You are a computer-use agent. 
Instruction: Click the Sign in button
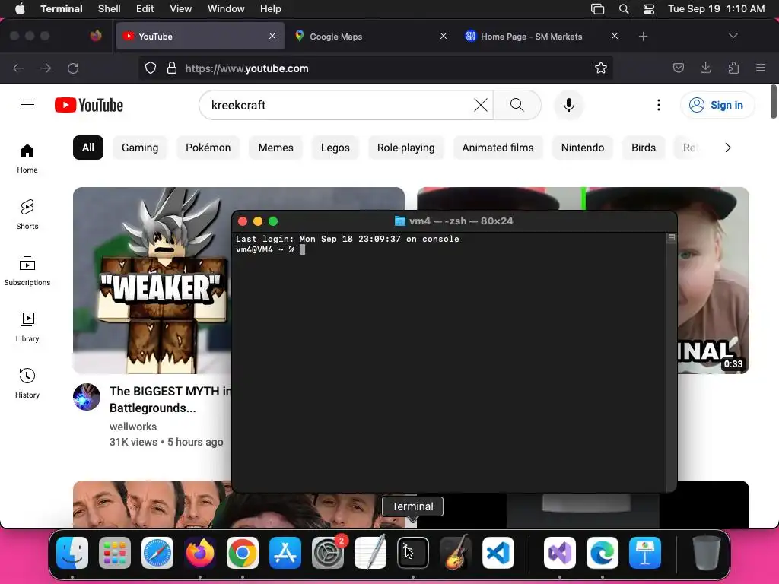click(x=717, y=105)
